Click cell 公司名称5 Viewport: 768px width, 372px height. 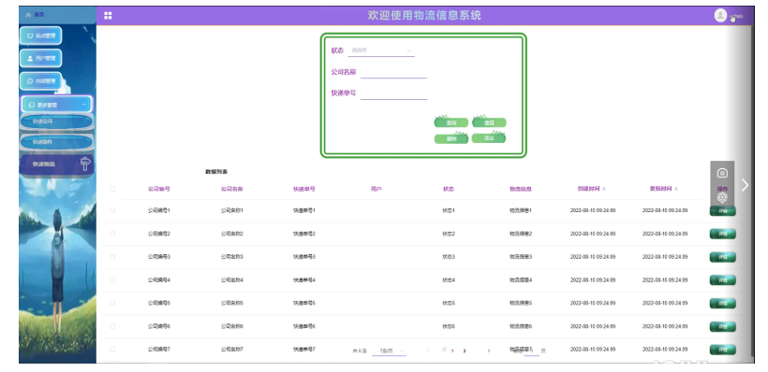(x=231, y=303)
